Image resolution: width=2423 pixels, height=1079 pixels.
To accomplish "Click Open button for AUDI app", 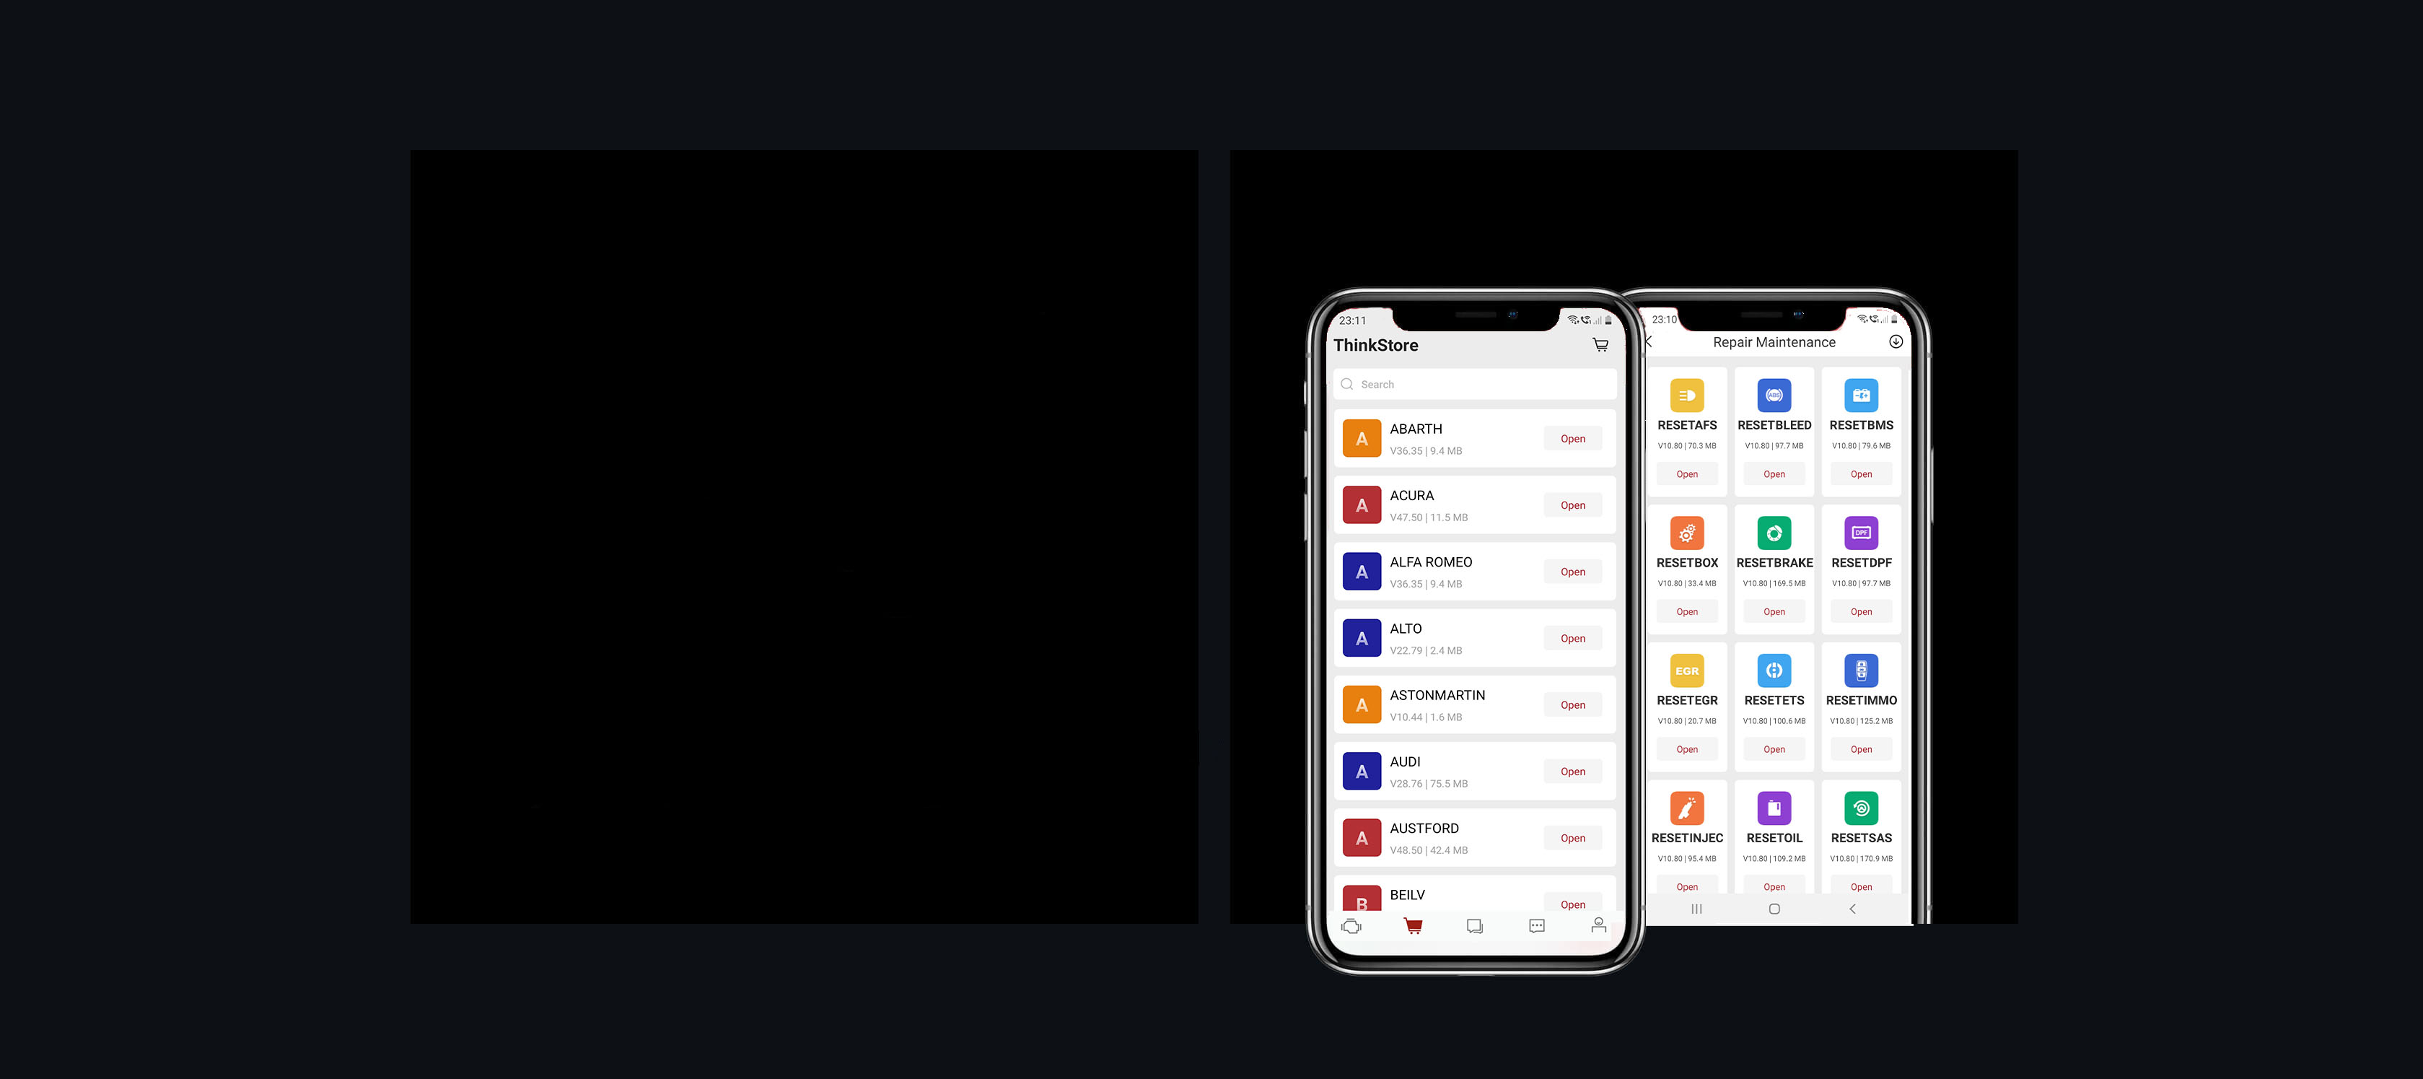I will 1573,772.
